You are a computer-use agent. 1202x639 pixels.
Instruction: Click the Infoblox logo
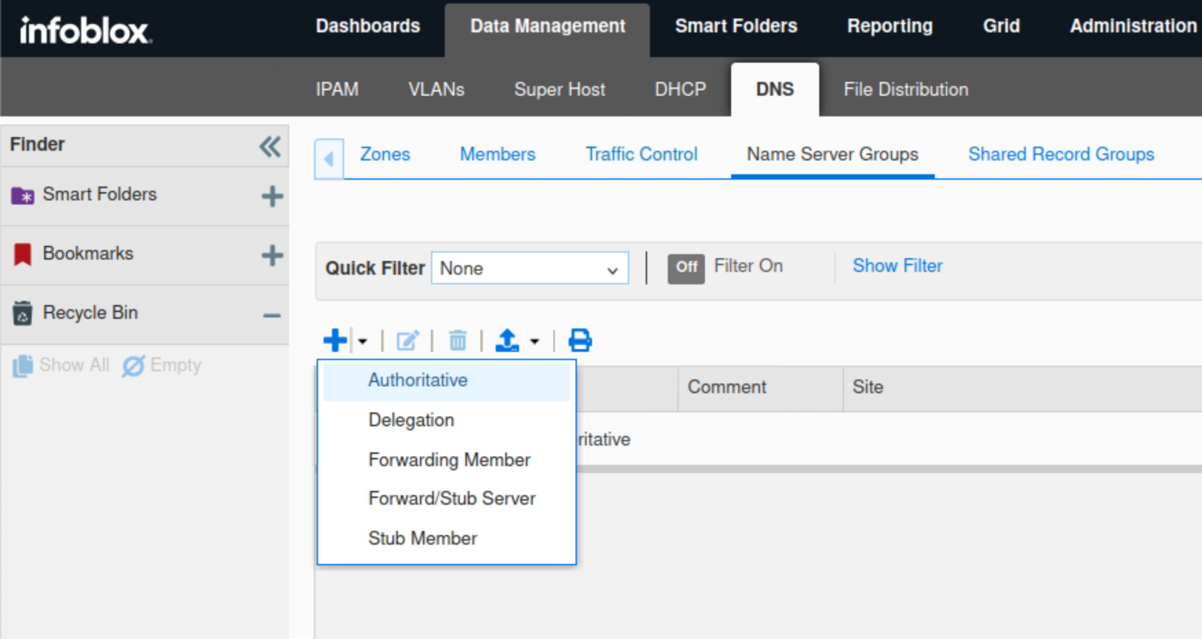(85, 30)
